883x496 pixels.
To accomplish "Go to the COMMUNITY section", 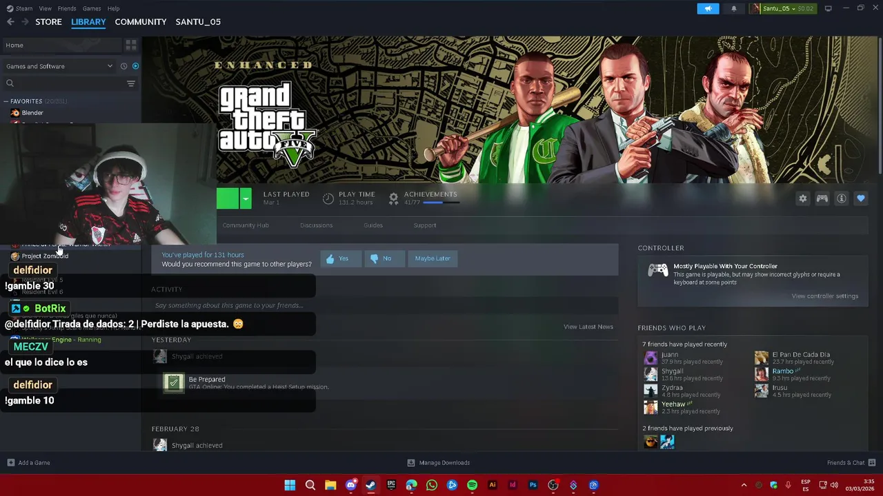I will pos(141,22).
